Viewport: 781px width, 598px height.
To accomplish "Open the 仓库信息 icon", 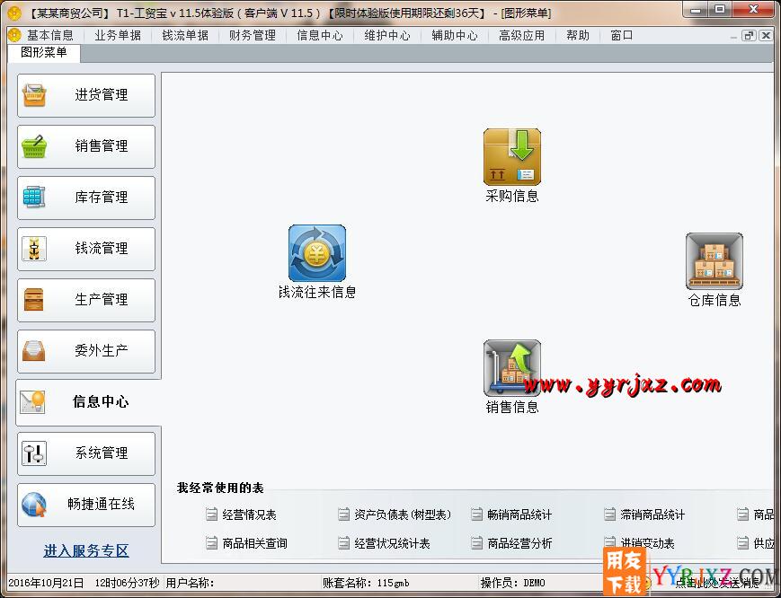I will coord(714,260).
